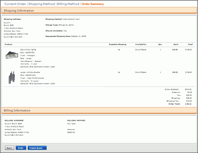Click buyer1@in.ibm.com in the billing address
This screenshot has height=153, width=198.
click(14, 135)
